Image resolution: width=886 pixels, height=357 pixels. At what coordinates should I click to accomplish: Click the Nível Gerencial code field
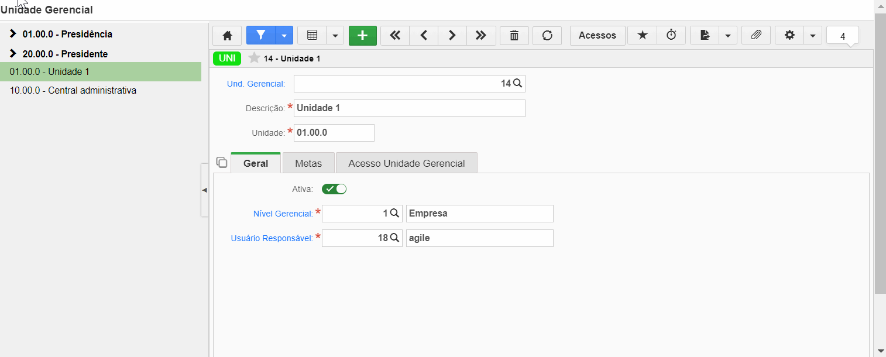[x=362, y=214]
